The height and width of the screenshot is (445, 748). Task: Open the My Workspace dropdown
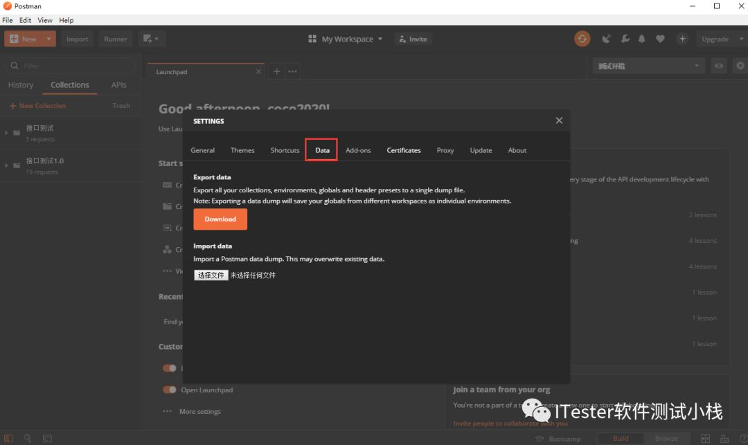pyautogui.click(x=346, y=39)
